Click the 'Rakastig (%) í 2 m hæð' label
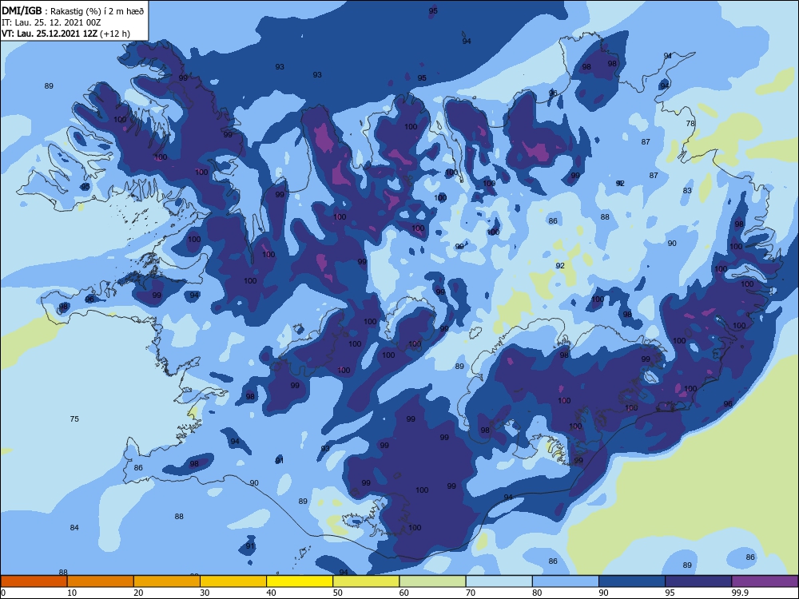This screenshot has width=799, height=599. 97,11
